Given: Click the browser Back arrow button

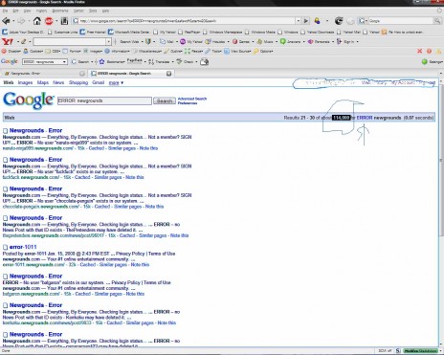Looking at the screenshot, I should tap(6, 21).
